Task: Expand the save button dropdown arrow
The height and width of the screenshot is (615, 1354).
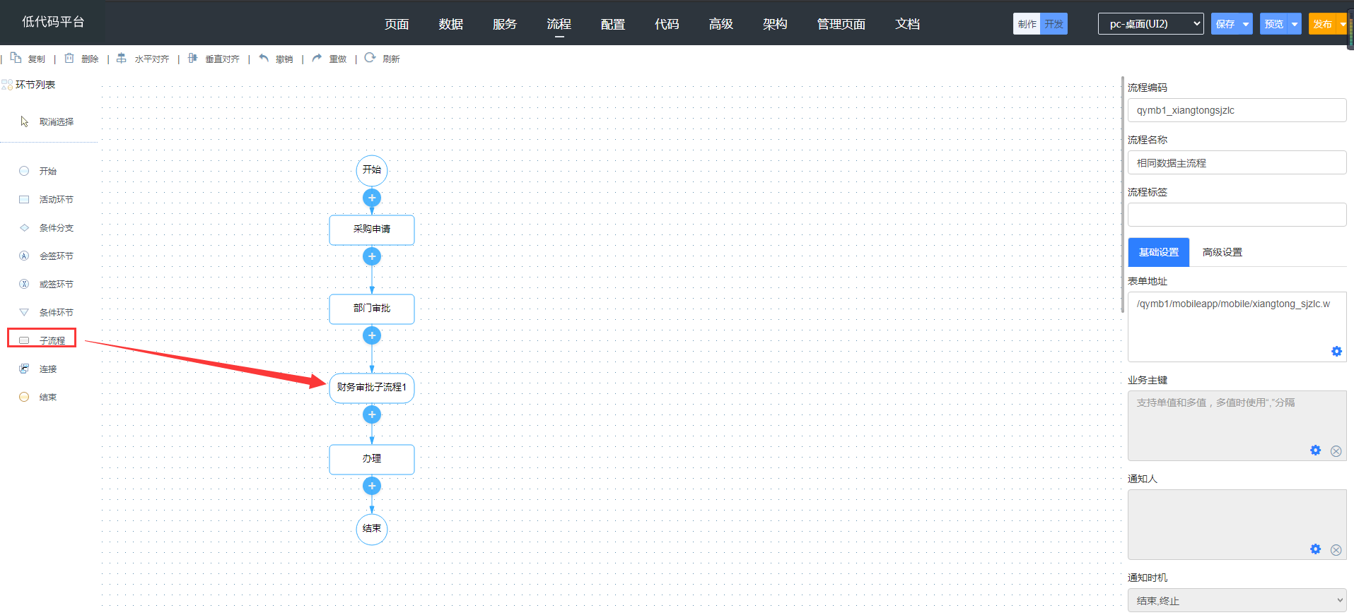Action: click(x=1246, y=24)
